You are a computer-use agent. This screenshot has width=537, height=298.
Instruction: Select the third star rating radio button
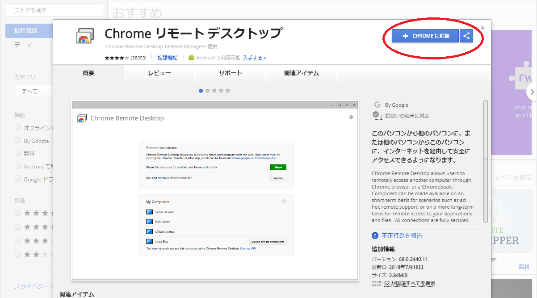(18, 240)
